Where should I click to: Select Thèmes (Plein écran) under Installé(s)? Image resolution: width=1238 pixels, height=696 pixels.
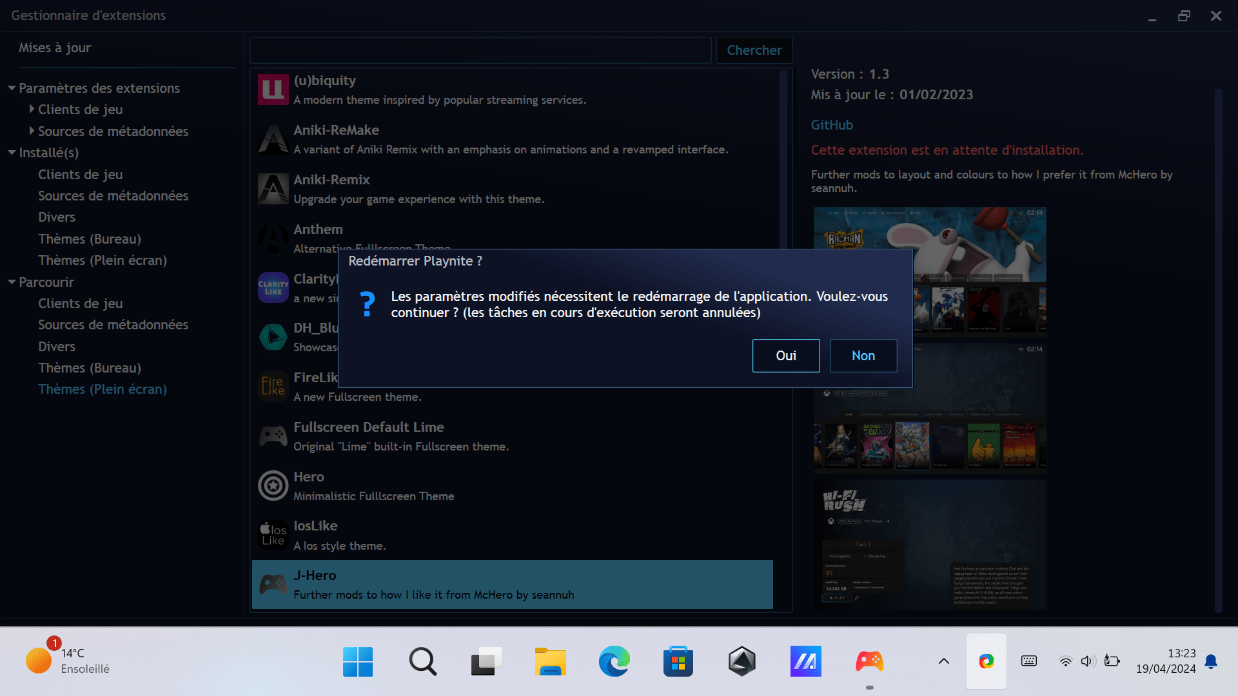[x=103, y=260]
